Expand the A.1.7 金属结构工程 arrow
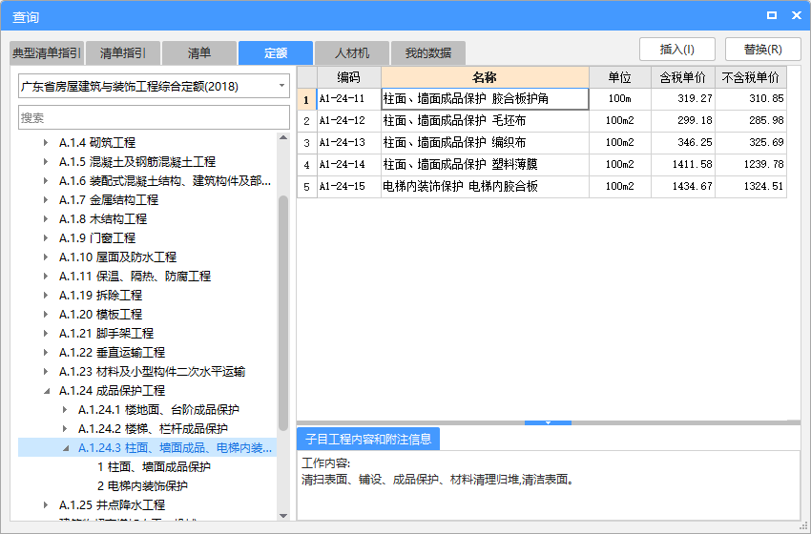Viewport: 811px width, 534px height. 46,200
